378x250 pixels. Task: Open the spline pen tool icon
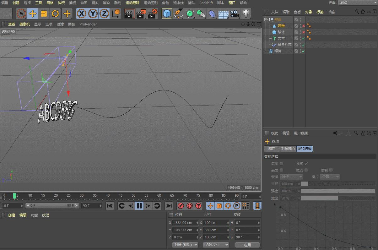click(x=178, y=14)
